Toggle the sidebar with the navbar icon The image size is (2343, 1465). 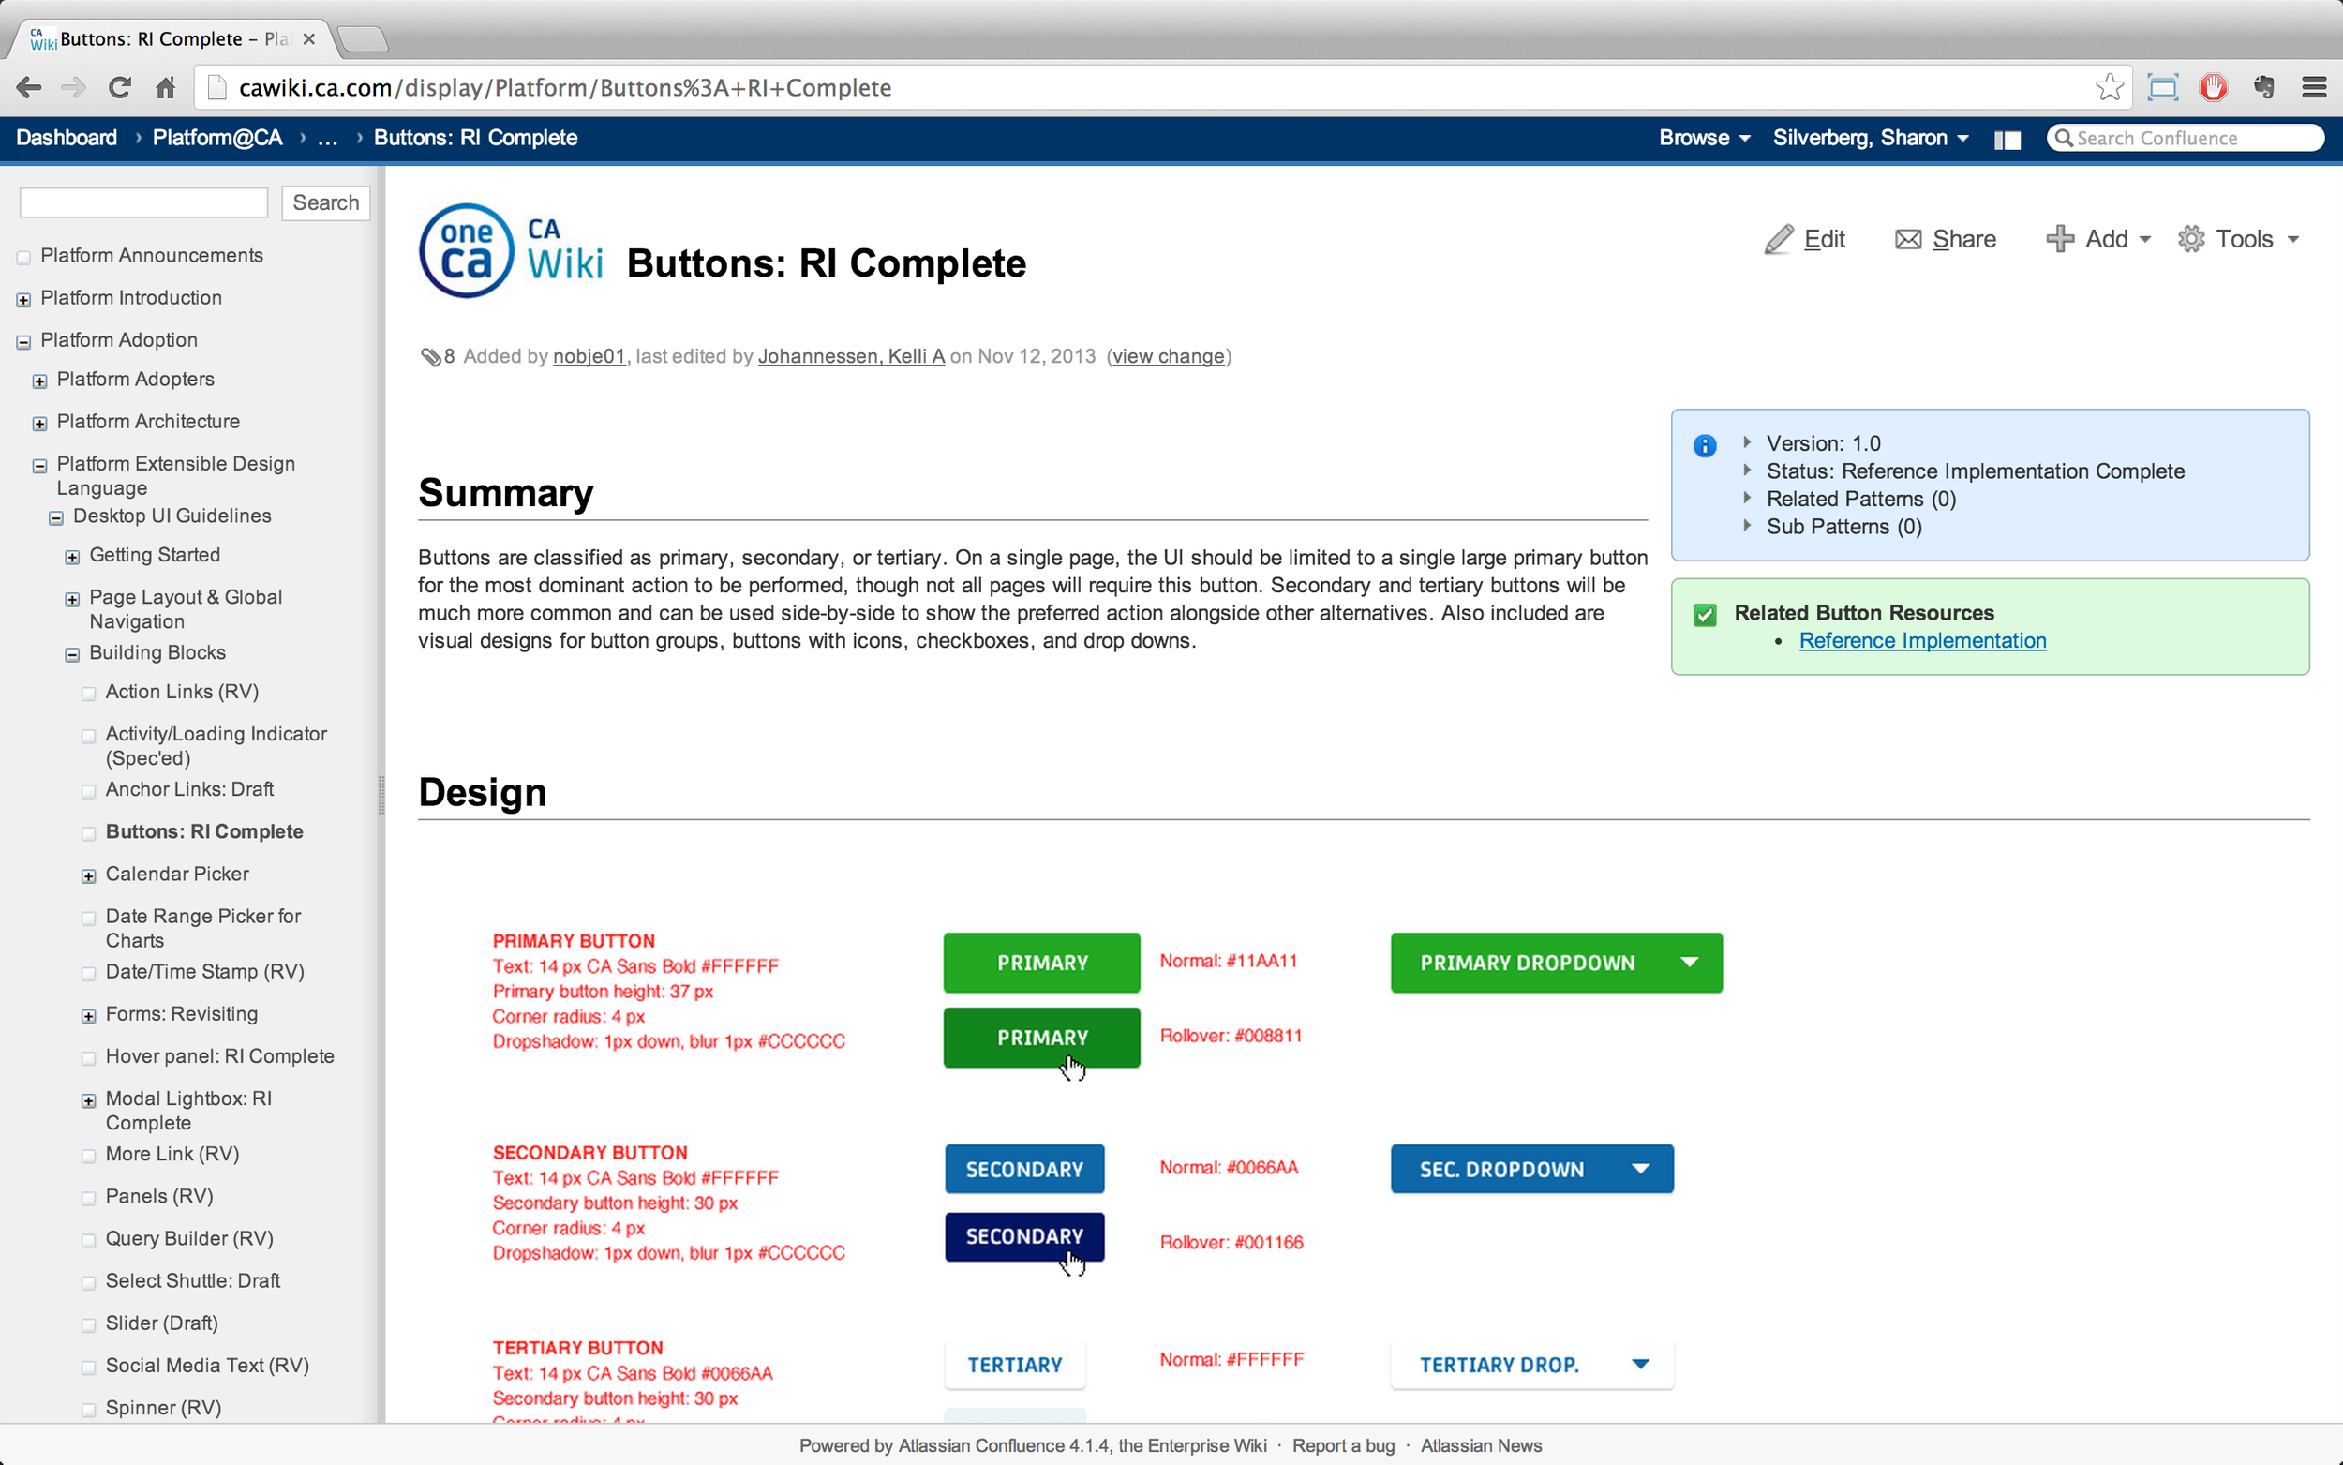point(2007,140)
